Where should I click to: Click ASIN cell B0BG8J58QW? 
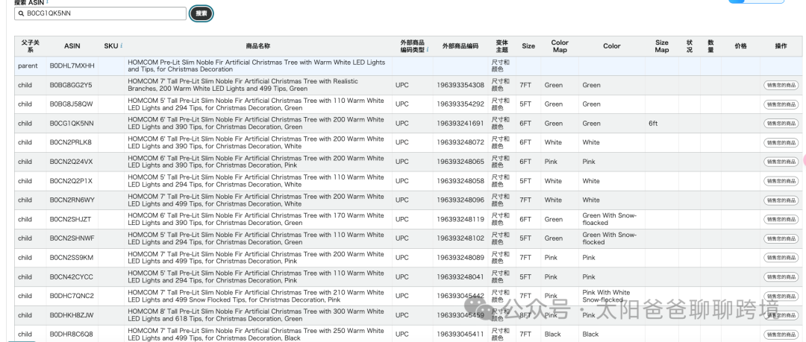click(72, 104)
